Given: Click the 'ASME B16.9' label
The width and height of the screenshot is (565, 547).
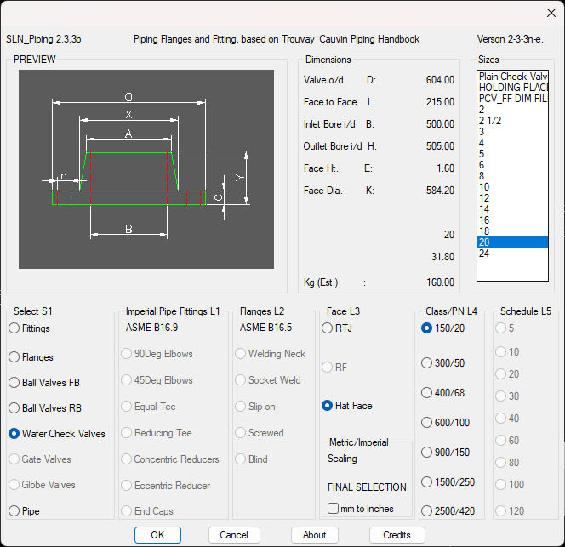Looking at the screenshot, I should 151,328.
